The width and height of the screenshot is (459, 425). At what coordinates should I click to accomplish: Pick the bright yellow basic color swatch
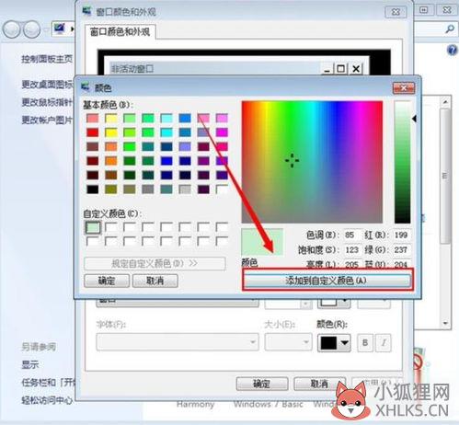(111, 132)
